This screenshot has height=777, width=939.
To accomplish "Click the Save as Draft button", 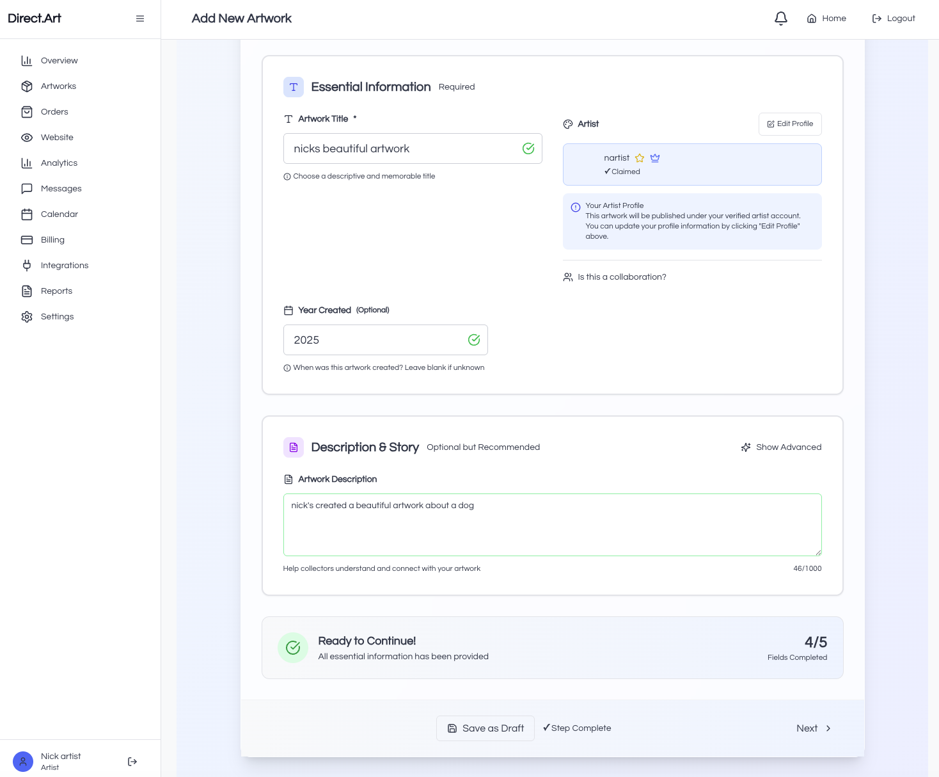I will click(485, 728).
